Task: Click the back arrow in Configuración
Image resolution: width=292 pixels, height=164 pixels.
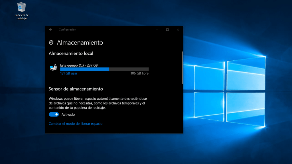Action: 51,30
